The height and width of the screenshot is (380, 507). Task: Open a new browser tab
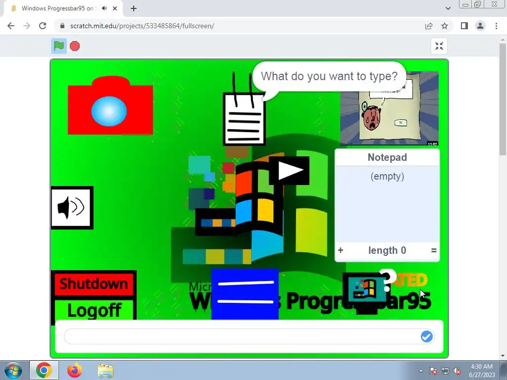point(134,8)
